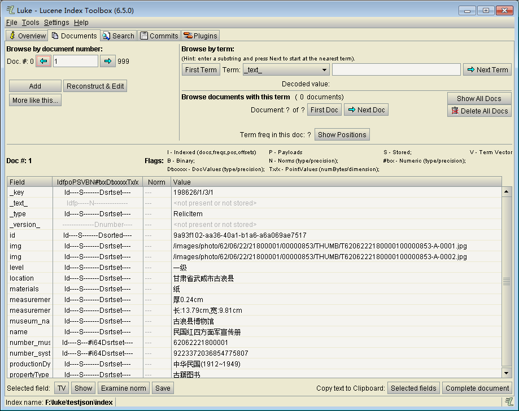
Task: Click the First Doc button
Action: pos(324,110)
